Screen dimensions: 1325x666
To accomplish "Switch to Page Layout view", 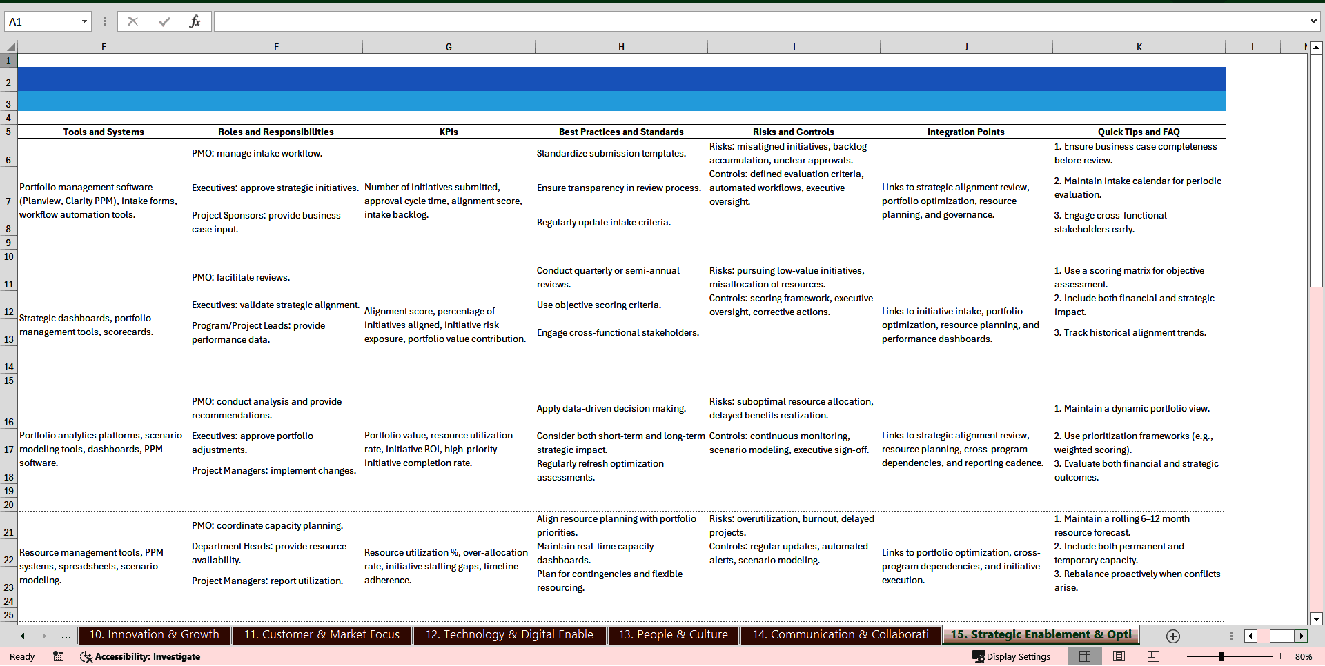I will click(1118, 656).
